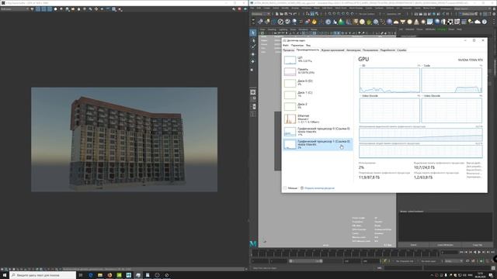Click the green cone icon on Maya shelf
This screenshot has height=279, width=497.
click(x=342, y=22)
